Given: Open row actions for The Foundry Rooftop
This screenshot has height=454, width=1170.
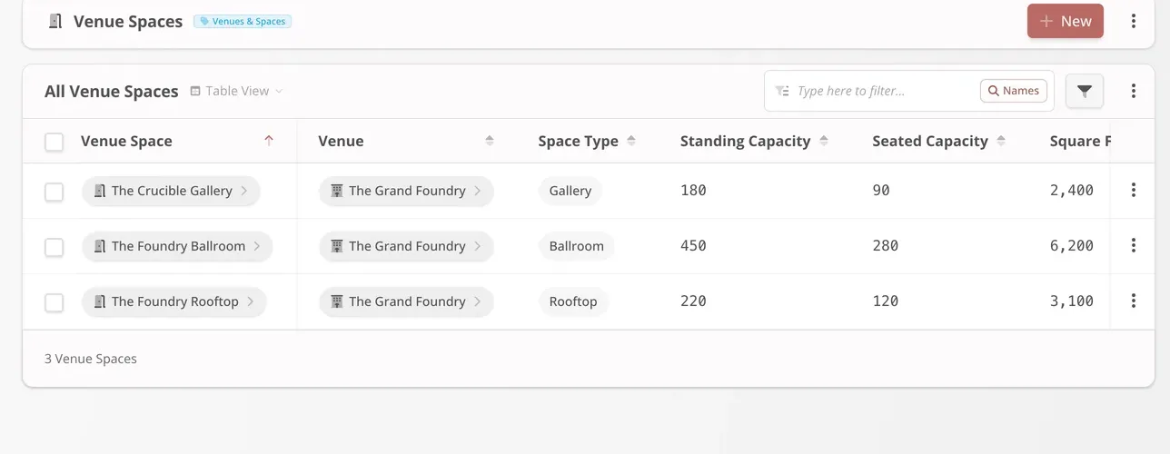Looking at the screenshot, I should point(1133,301).
